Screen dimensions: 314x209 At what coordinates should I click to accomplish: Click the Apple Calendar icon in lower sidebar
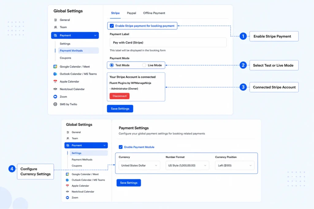67,186
